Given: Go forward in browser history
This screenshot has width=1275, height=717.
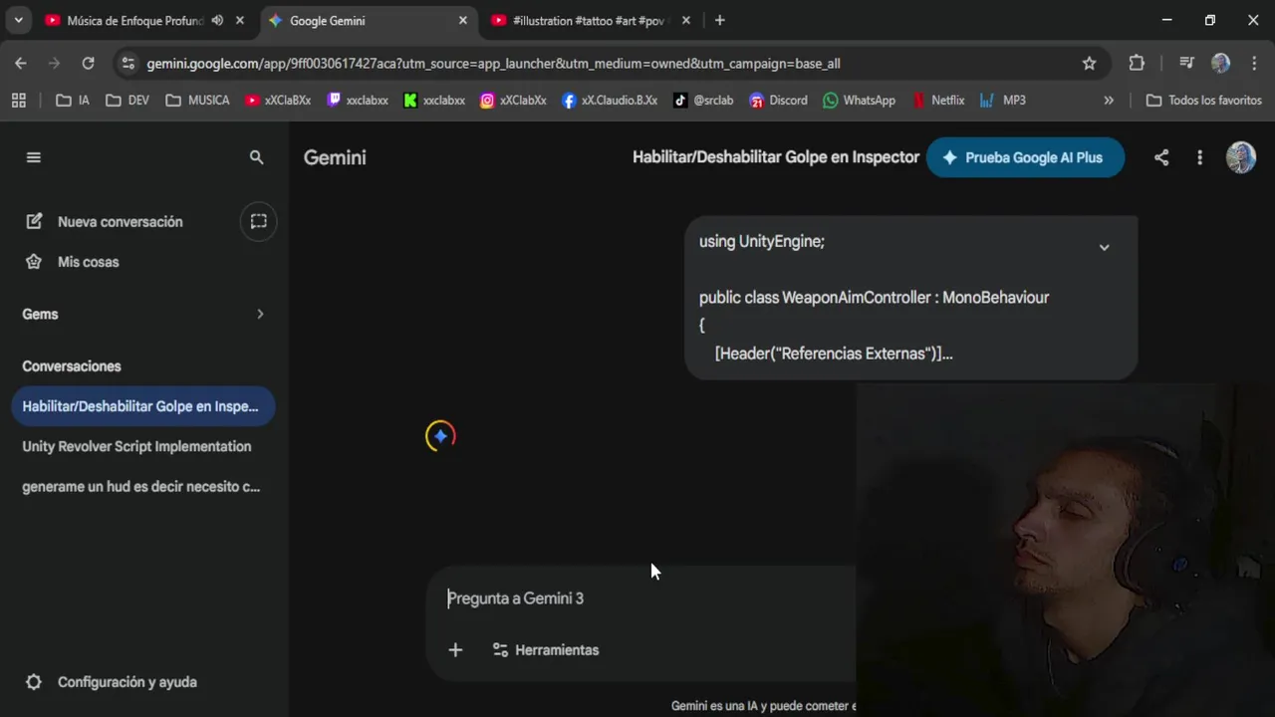Looking at the screenshot, I should coord(54,63).
